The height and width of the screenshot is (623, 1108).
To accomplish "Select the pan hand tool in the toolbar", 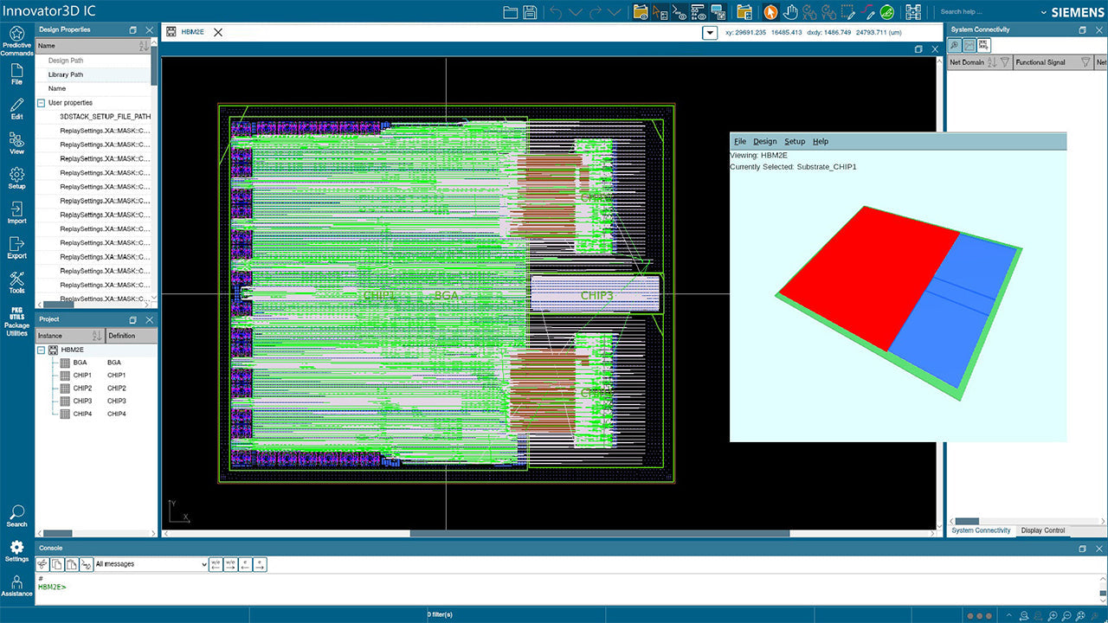I will [x=790, y=12].
